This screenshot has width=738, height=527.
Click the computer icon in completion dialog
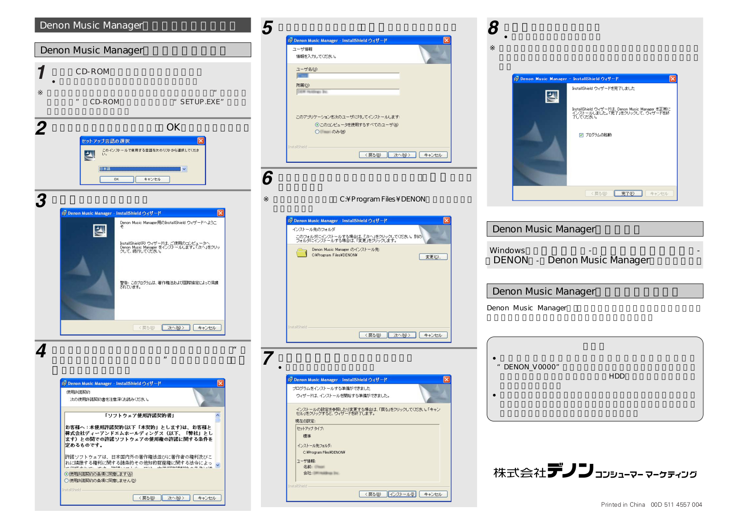point(552,96)
